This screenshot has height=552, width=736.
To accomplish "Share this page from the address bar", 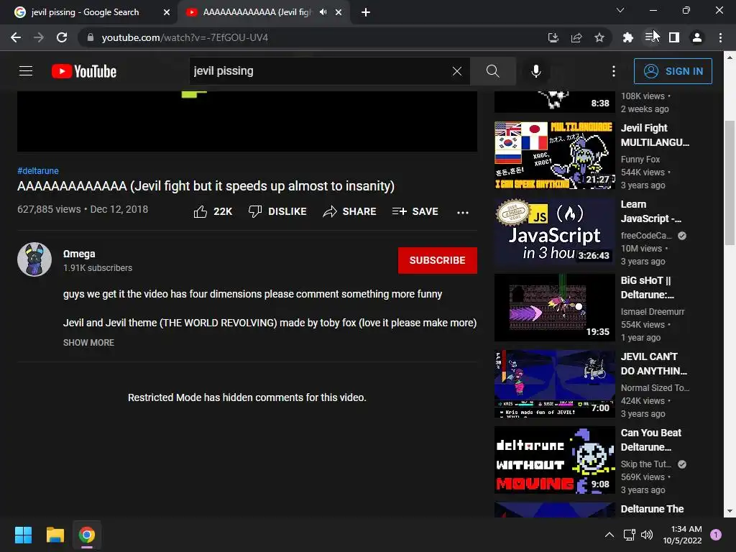I will (576, 37).
